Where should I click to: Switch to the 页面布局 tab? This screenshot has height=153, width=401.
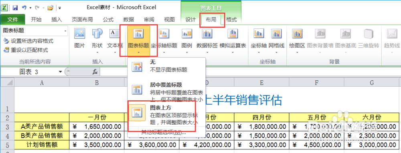click(82, 20)
